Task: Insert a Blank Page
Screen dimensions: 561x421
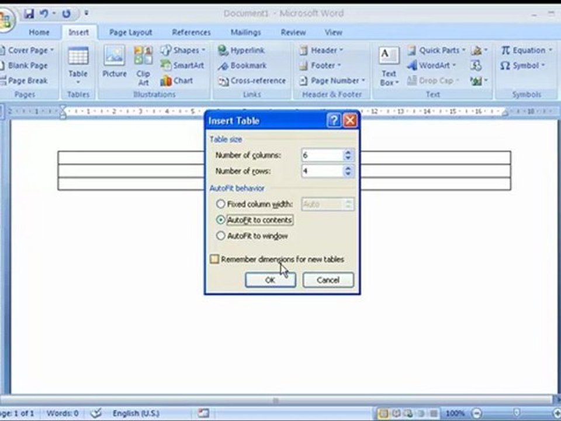Action: (25, 65)
